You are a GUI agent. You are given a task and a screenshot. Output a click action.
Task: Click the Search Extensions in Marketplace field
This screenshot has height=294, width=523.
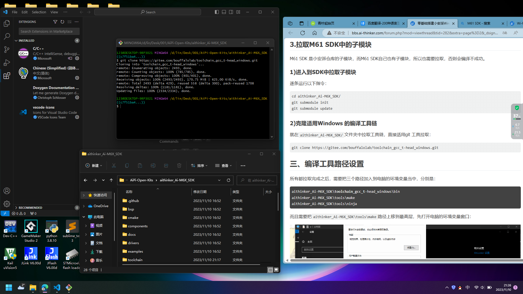click(x=49, y=31)
